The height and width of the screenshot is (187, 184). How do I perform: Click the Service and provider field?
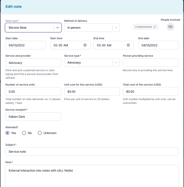click(x=33, y=63)
